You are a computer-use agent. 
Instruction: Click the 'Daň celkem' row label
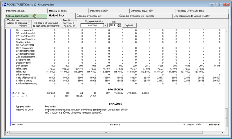pos(22,66)
